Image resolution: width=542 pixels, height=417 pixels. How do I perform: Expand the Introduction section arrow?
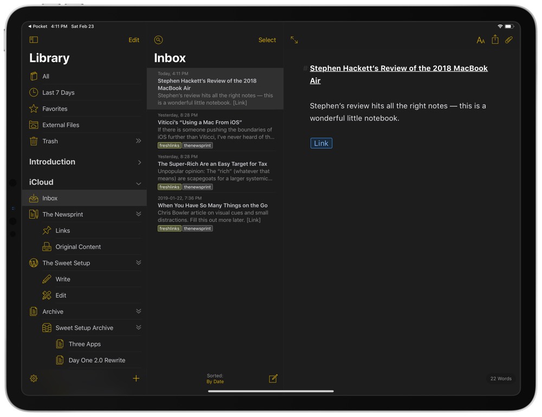[x=139, y=162]
